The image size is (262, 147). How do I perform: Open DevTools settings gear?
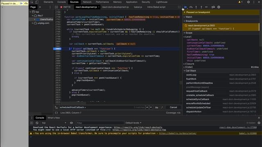pyautogui.click(x=248, y=2)
